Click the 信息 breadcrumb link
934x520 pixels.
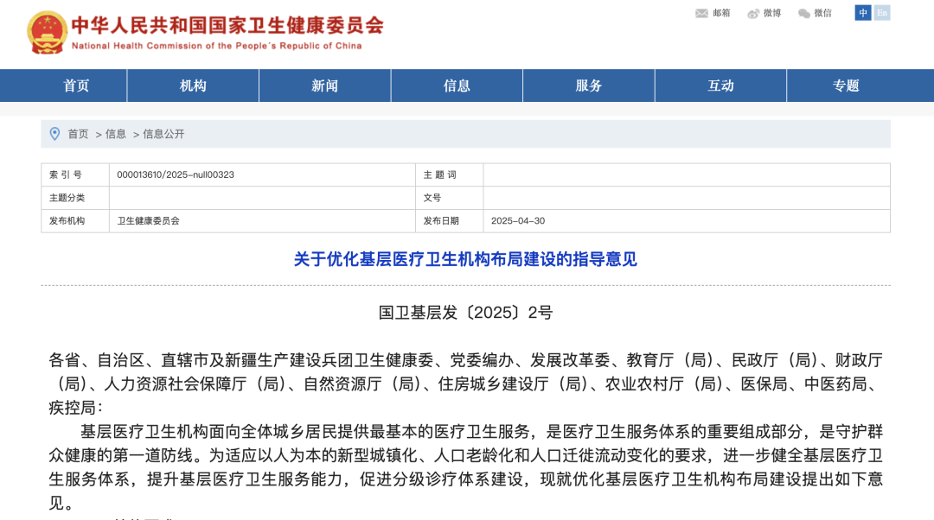[x=116, y=134]
